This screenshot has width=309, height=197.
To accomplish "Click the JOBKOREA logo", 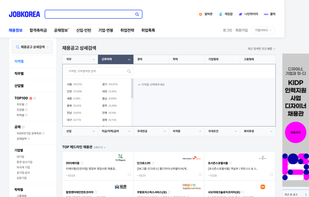I will [x=24, y=14].
